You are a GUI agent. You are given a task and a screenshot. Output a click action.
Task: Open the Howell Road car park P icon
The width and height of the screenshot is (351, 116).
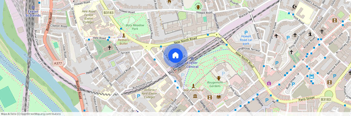coord(246,33)
